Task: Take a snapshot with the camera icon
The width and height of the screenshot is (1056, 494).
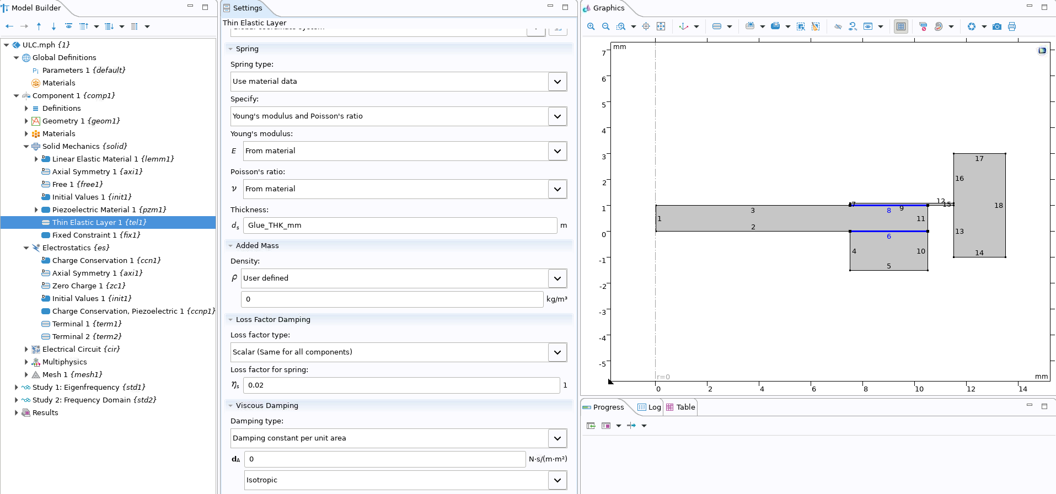Action: 996,26
